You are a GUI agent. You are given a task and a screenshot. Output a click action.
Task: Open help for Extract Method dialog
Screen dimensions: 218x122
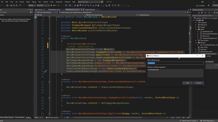(x=197, y=56)
